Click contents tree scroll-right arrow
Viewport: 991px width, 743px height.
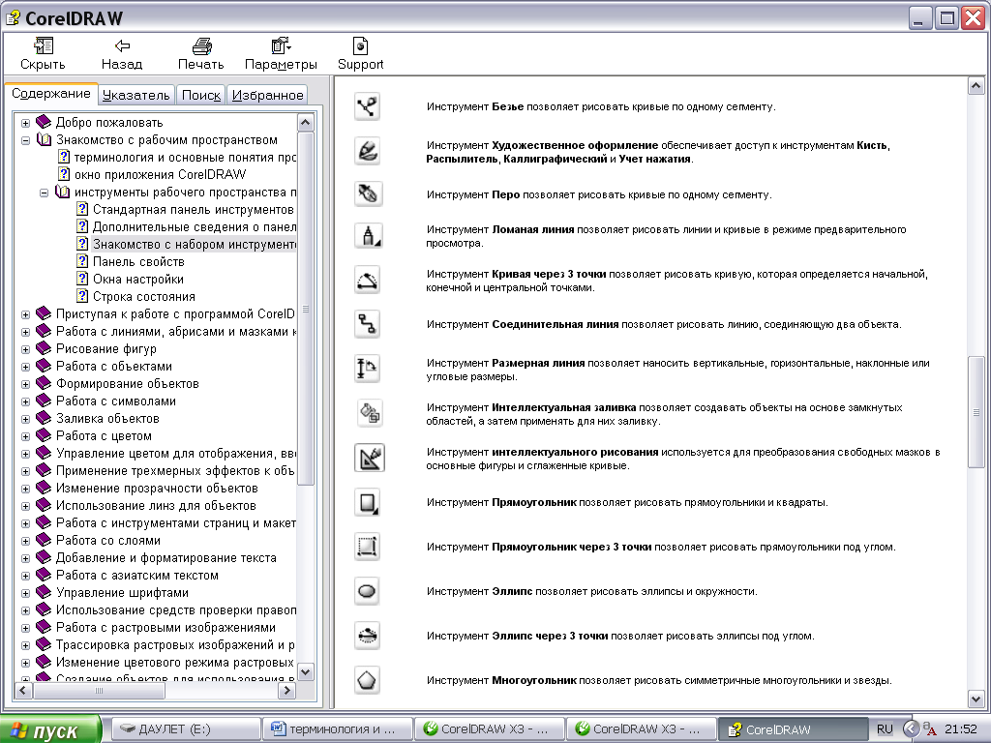tap(286, 691)
